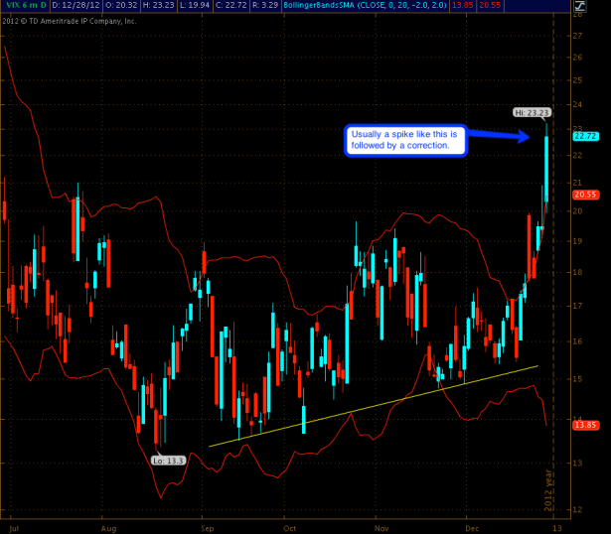The height and width of the screenshot is (534, 611).
Task: Click the red 13.85 lower band axis label
Action: [x=585, y=424]
